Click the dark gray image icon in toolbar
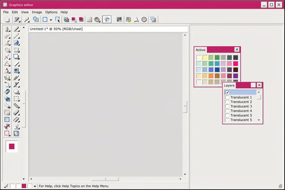 pyautogui.click(x=119, y=20)
